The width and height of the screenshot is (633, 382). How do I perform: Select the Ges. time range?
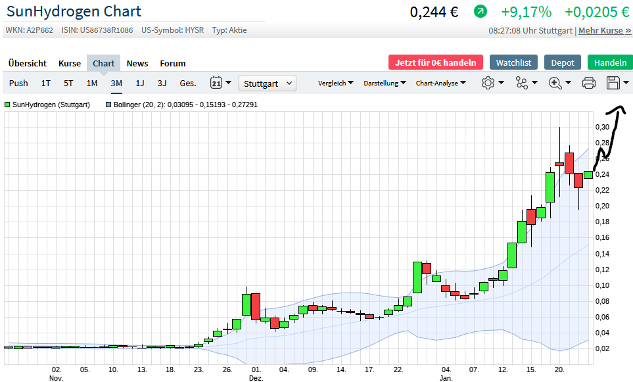tap(188, 84)
